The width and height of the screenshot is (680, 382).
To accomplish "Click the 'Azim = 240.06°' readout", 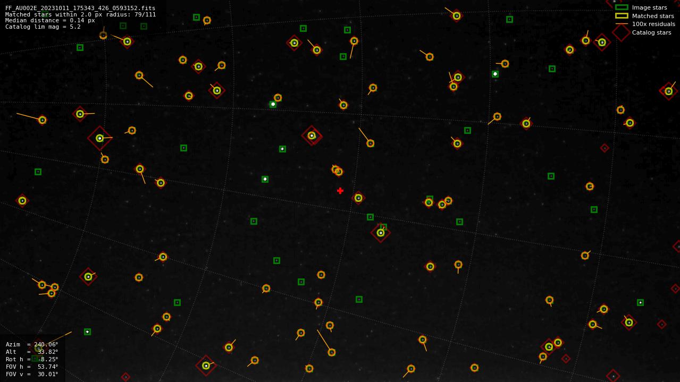I will (32, 344).
